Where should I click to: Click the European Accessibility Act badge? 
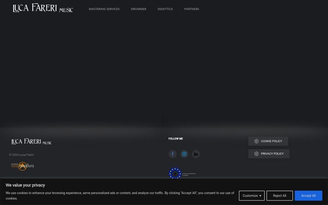182,174
